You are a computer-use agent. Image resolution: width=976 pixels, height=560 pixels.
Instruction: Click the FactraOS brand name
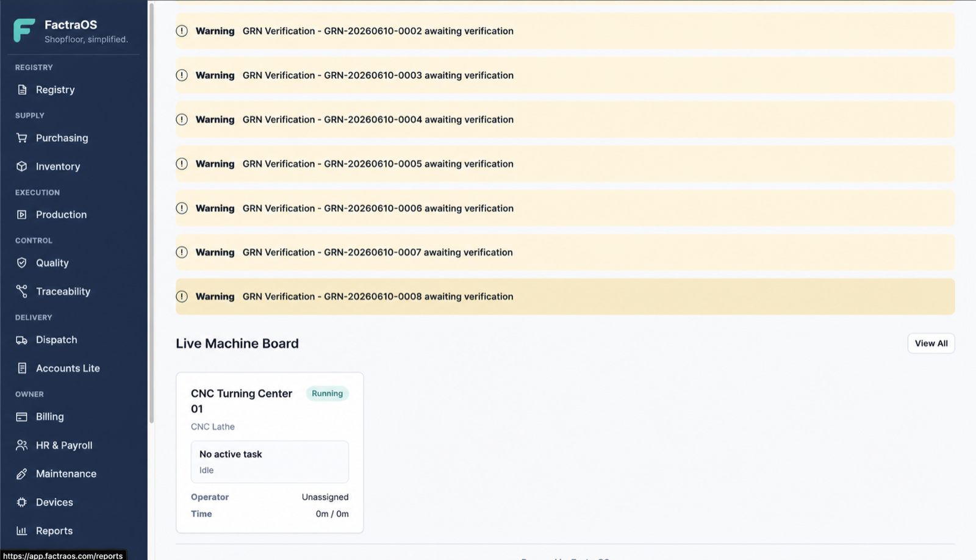71,24
